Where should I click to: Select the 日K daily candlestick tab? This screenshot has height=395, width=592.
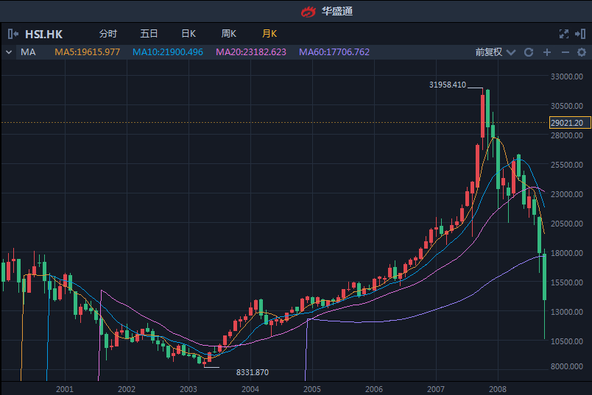[x=188, y=34]
